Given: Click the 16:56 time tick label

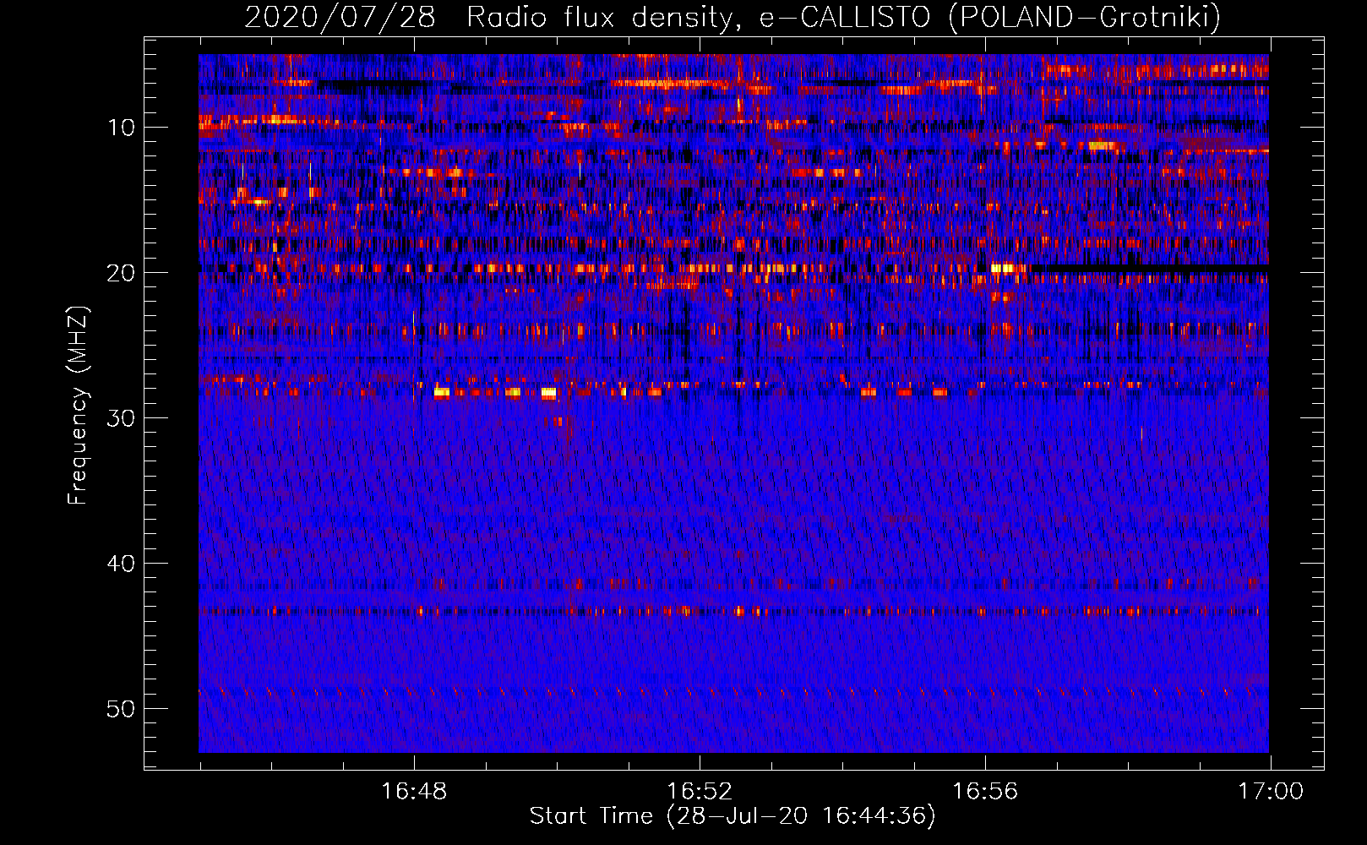Looking at the screenshot, I should [x=985, y=792].
